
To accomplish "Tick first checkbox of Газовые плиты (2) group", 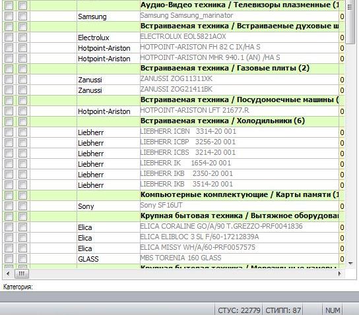I will [9, 69].
